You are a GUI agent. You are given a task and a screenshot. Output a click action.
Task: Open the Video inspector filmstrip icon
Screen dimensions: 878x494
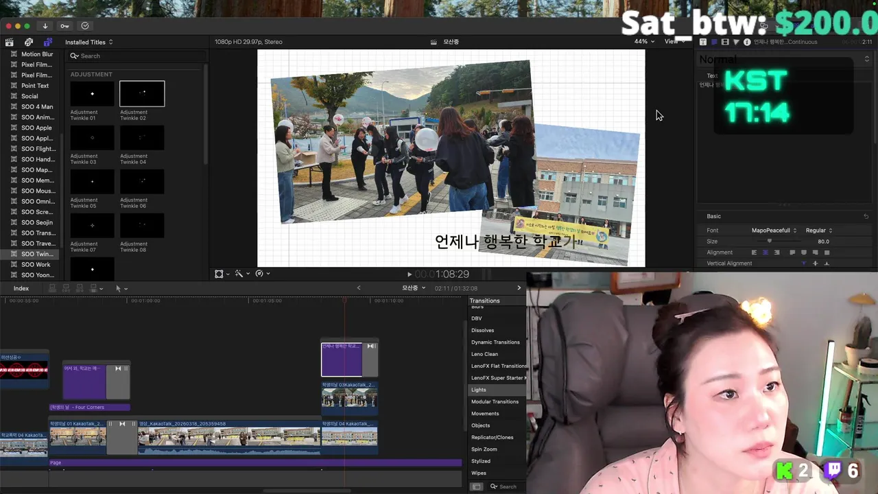[x=725, y=42]
